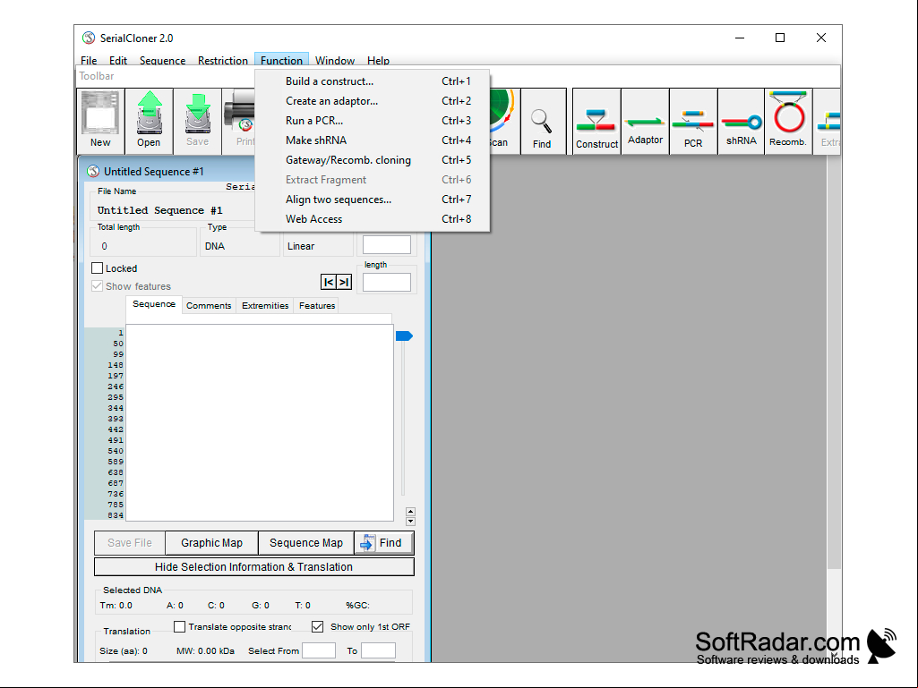Jump to sequence end with >| button
Viewport: 918px width, 688px height.
(344, 282)
